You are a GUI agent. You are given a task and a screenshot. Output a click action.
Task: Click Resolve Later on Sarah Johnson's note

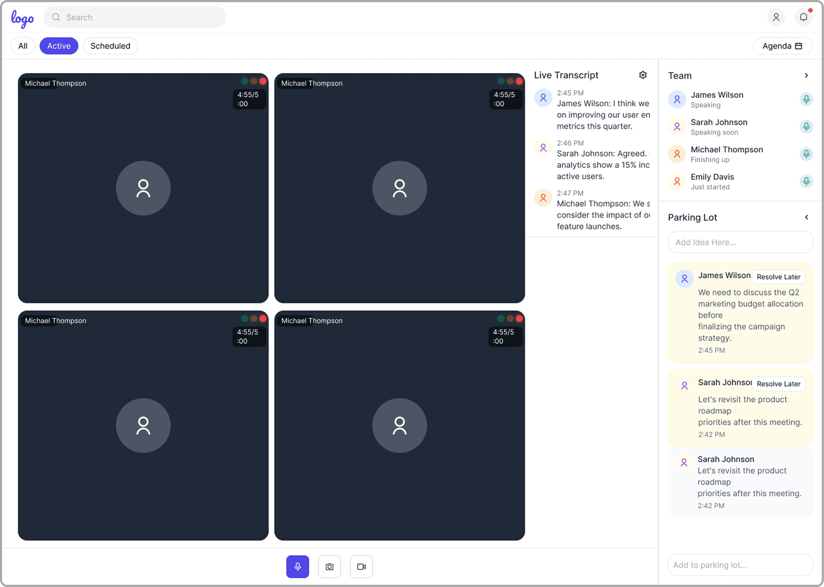click(779, 384)
